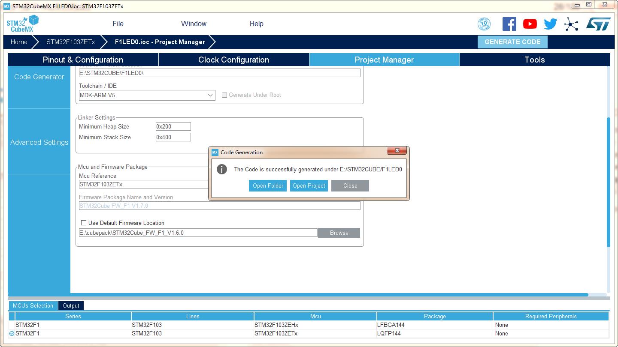618x347 pixels.
Task: Click the MX application icon in title bar
Action: [6, 6]
